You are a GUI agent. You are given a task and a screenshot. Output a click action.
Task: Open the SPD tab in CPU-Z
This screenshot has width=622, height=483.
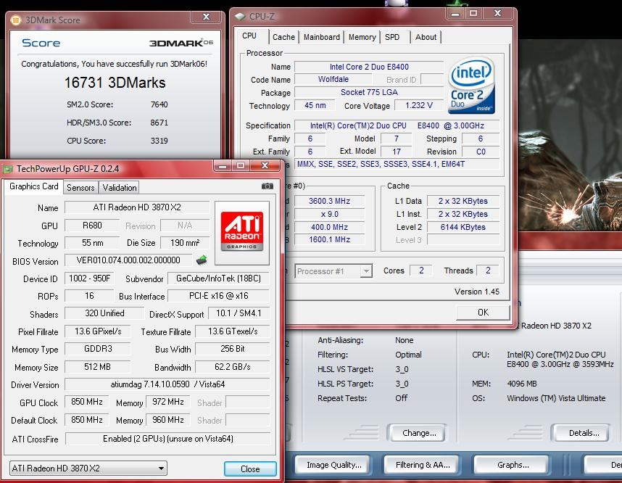click(392, 37)
